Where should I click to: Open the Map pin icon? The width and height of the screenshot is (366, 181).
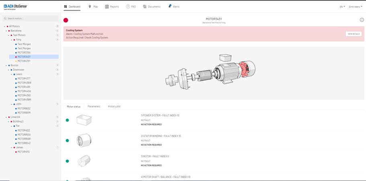90,6
